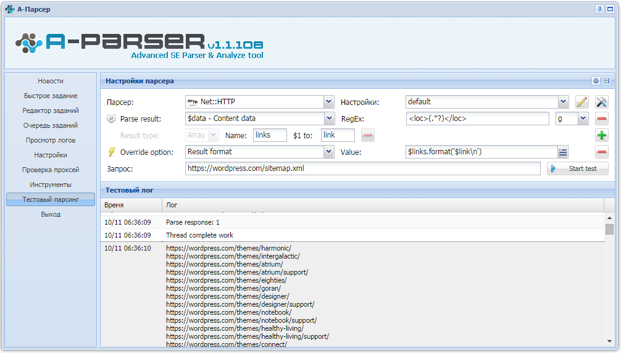Click Выход to log out
The height and width of the screenshot is (353, 621).
coord(50,214)
